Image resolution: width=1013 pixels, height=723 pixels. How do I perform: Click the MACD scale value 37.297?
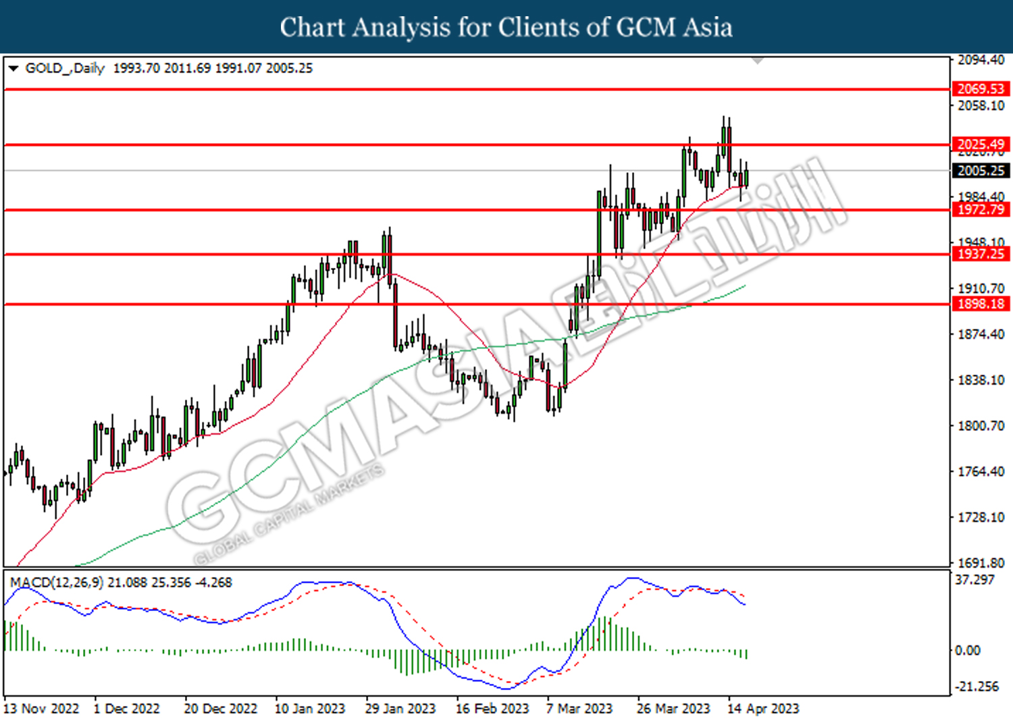coord(975,580)
